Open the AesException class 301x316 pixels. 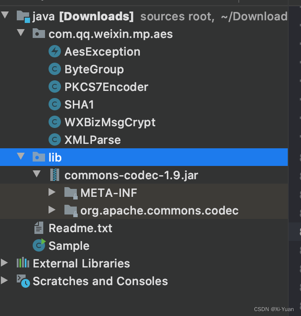click(102, 52)
